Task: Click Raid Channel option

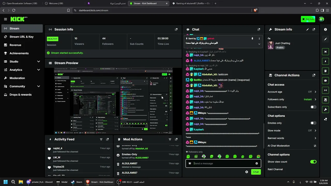Action: [275, 169]
